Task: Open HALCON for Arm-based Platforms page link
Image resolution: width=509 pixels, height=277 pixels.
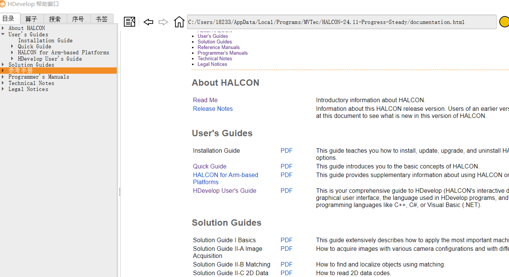Action: point(226,179)
